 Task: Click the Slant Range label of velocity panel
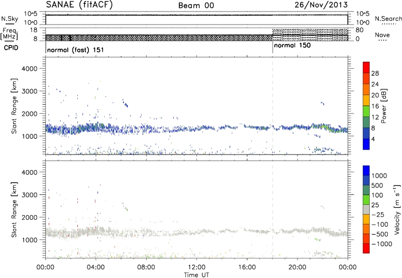click(x=14, y=210)
